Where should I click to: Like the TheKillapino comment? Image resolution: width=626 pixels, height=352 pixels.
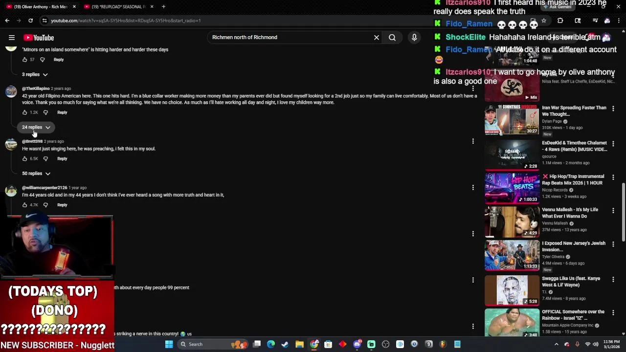pos(25,112)
